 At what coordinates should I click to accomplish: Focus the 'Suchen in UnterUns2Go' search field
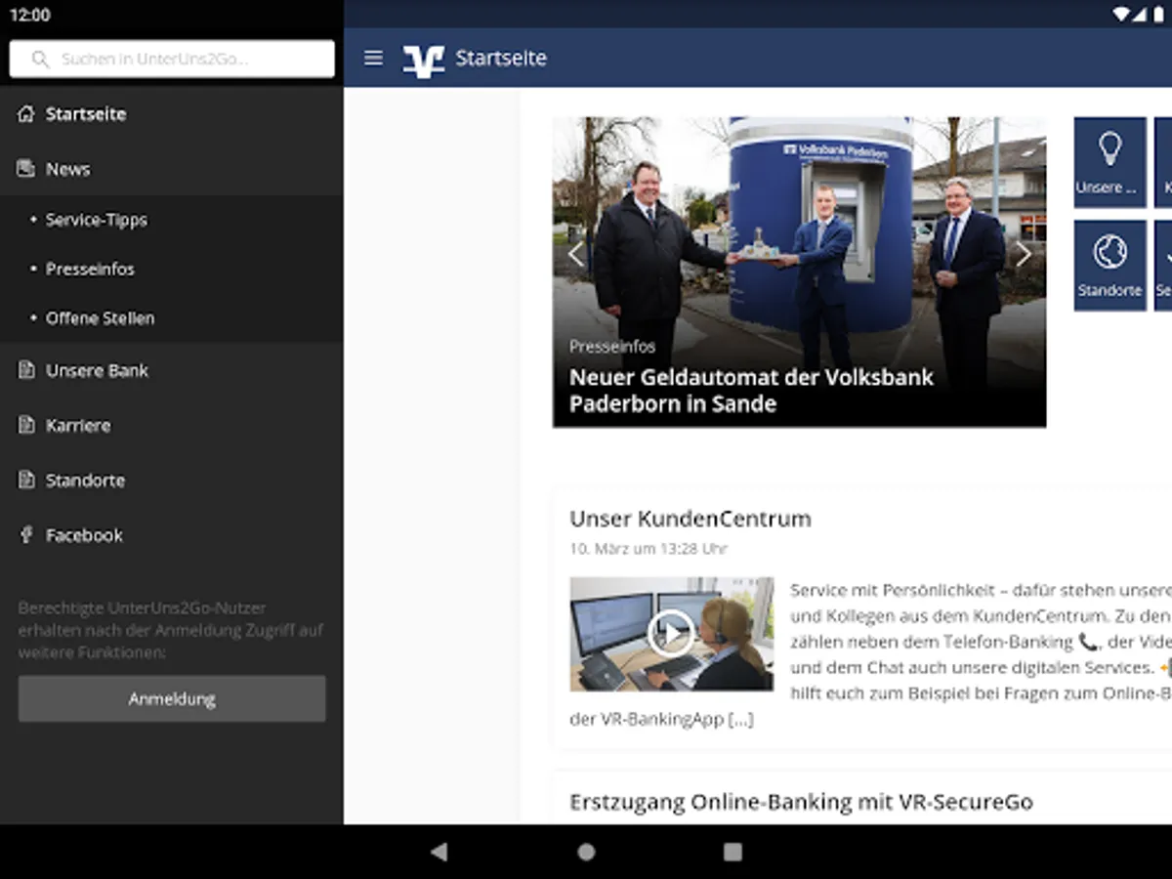(x=172, y=59)
